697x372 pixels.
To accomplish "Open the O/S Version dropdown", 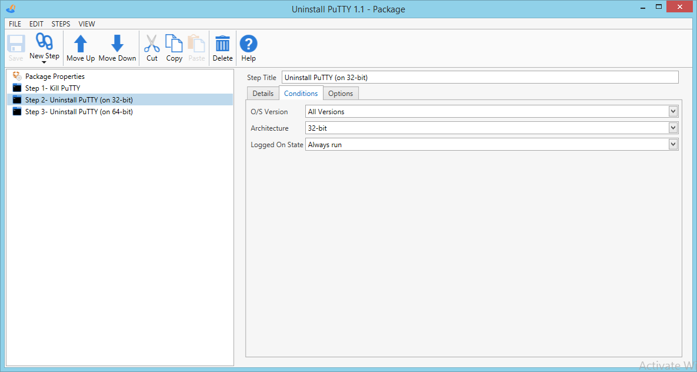I will click(673, 111).
